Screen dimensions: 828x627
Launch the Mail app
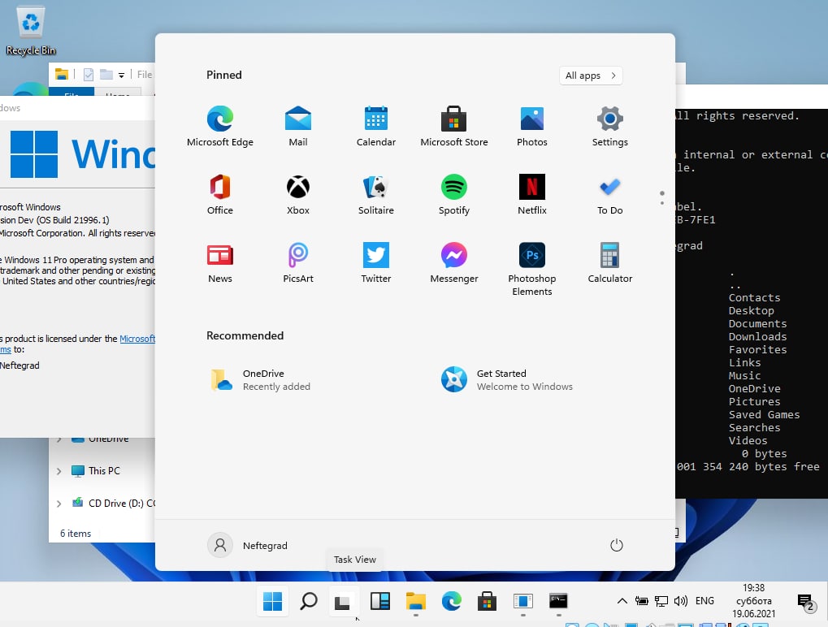[x=298, y=126]
